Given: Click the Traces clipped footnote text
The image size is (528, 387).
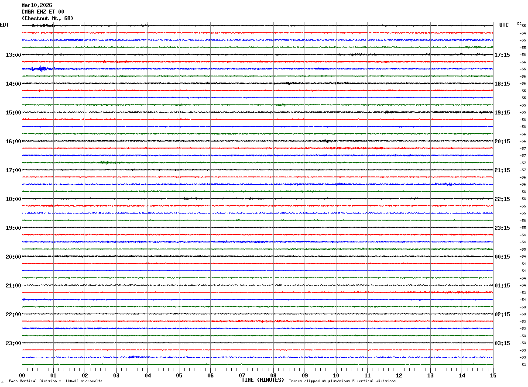Looking at the screenshot, I should pos(342,381).
